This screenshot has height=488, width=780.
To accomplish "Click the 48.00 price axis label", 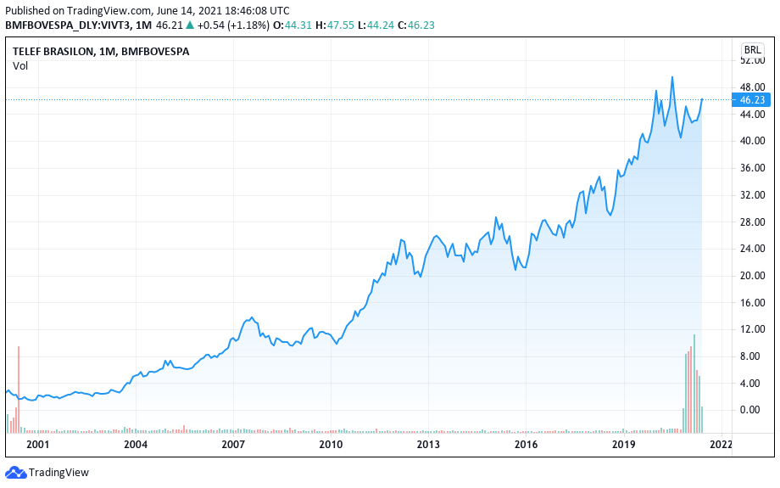I will [x=753, y=87].
